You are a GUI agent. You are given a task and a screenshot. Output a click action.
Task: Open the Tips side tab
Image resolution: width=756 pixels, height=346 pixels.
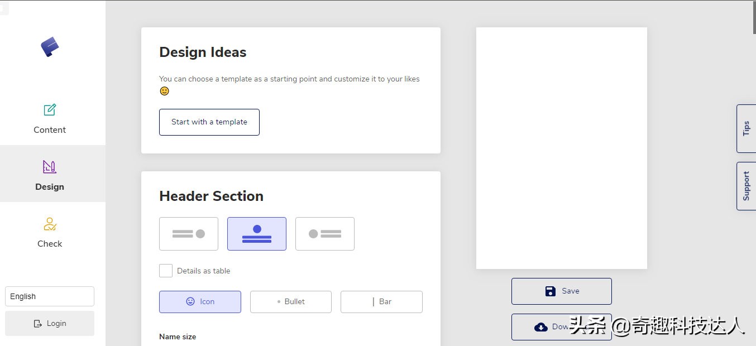746,129
